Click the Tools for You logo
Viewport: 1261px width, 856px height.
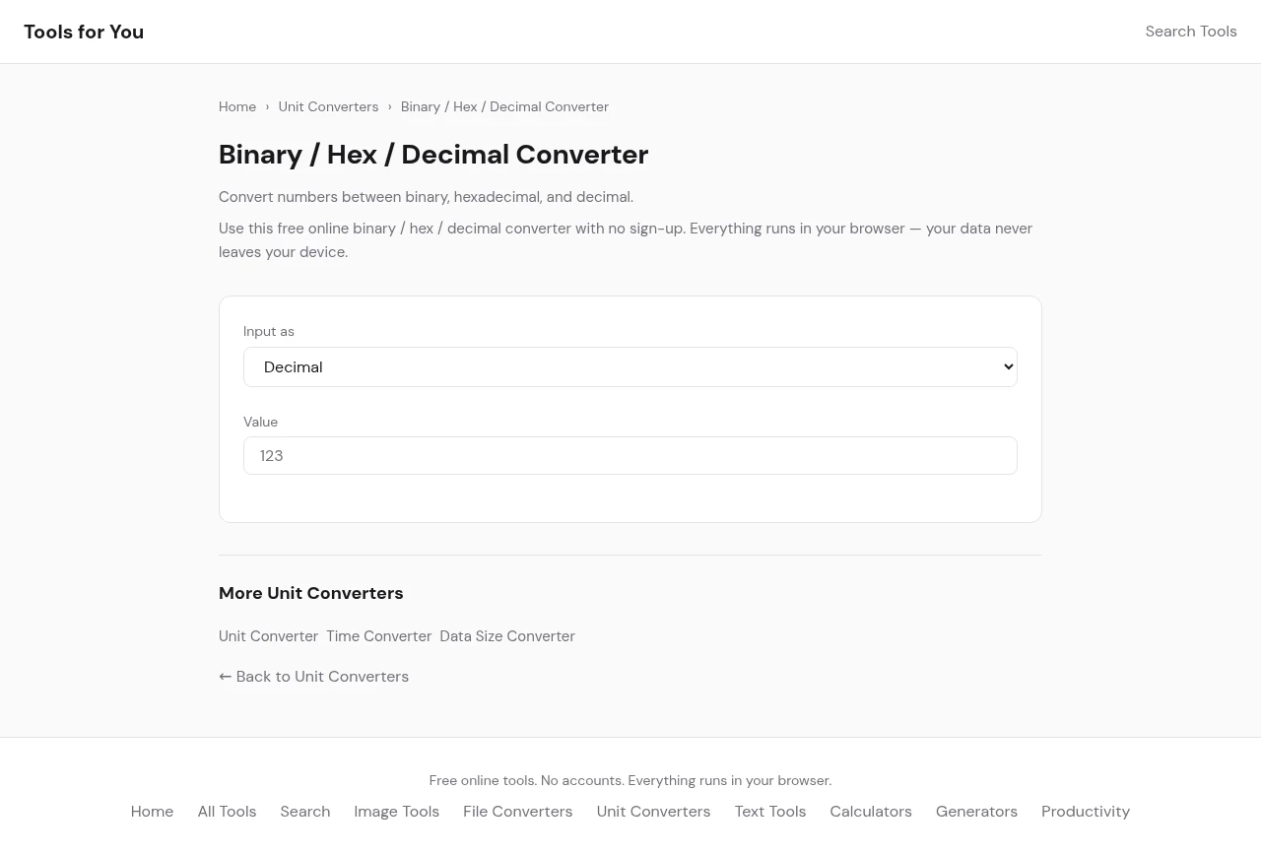(84, 32)
